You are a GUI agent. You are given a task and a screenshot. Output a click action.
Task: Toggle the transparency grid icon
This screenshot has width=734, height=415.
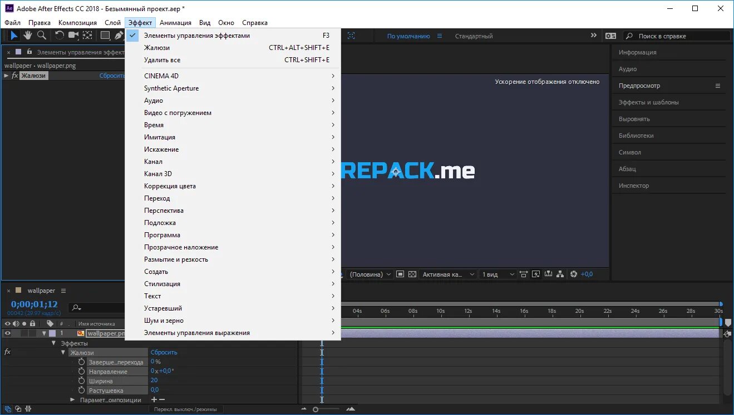pyautogui.click(x=412, y=274)
